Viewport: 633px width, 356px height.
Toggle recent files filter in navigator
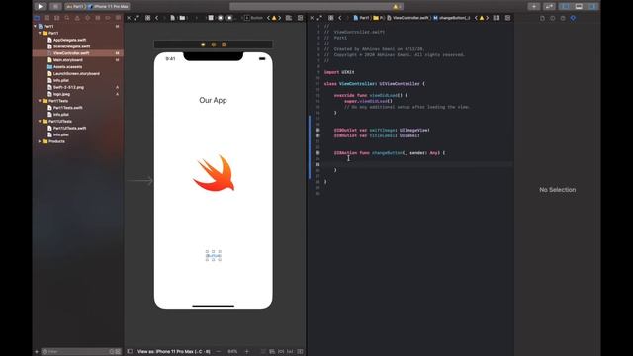pyautogui.click(x=112, y=352)
